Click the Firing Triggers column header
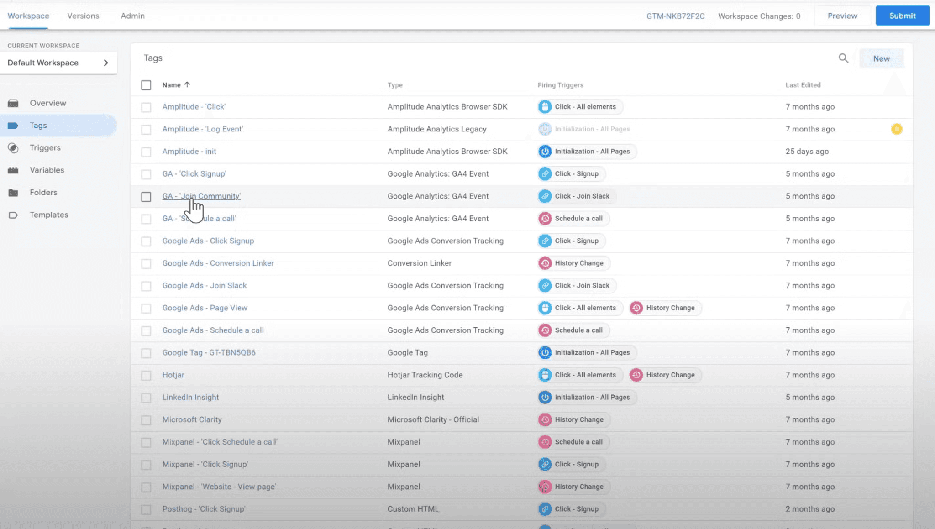 560,85
